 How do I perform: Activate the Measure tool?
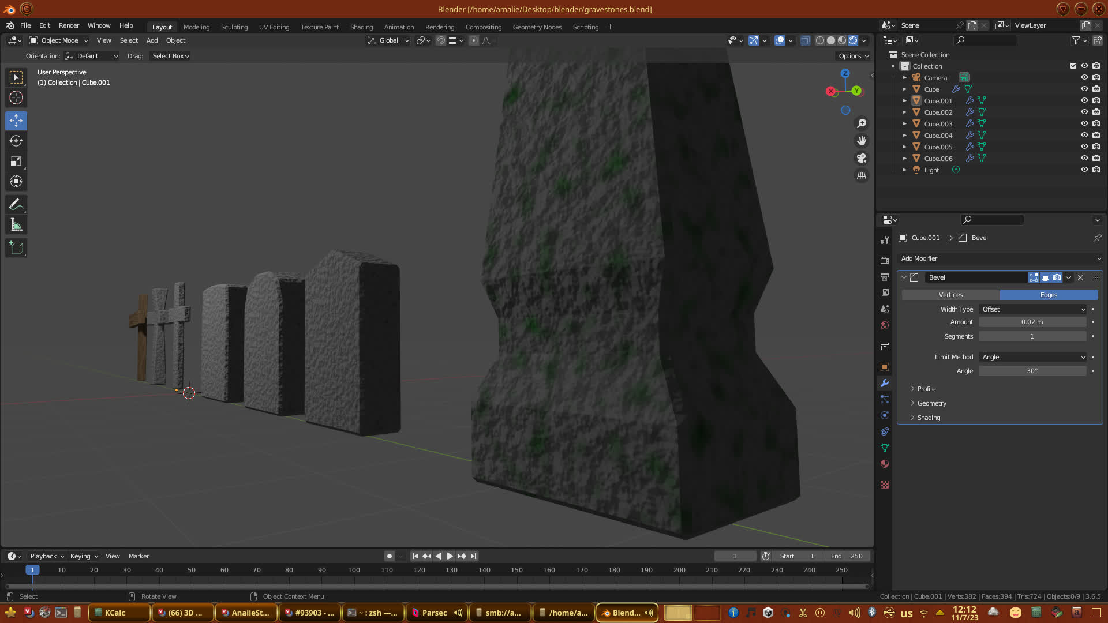click(x=16, y=226)
